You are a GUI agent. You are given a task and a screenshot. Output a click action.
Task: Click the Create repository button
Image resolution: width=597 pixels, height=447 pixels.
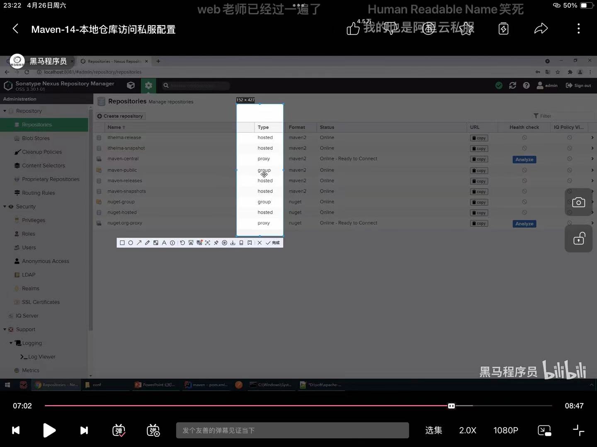tap(120, 116)
